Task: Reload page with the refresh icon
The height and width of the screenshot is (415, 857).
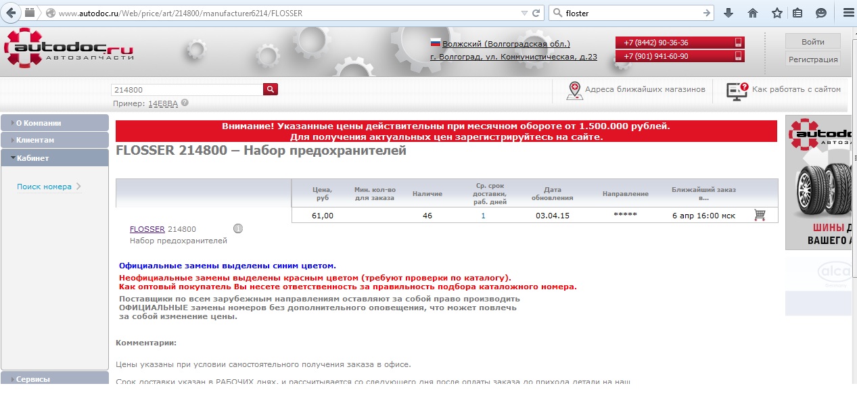Action: point(536,13)
